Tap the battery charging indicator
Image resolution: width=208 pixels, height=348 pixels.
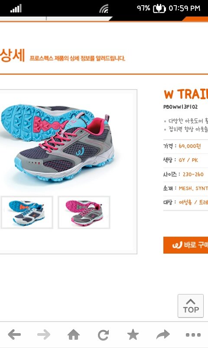159,8
